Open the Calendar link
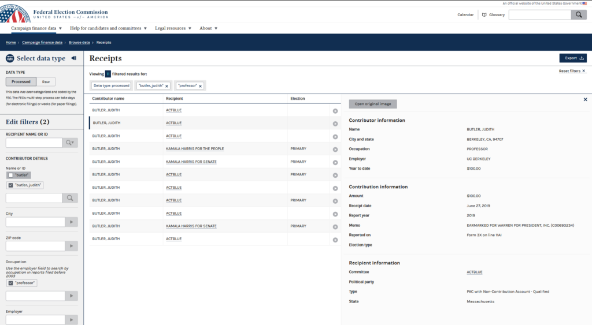592x325 pixels. point(465,14)
